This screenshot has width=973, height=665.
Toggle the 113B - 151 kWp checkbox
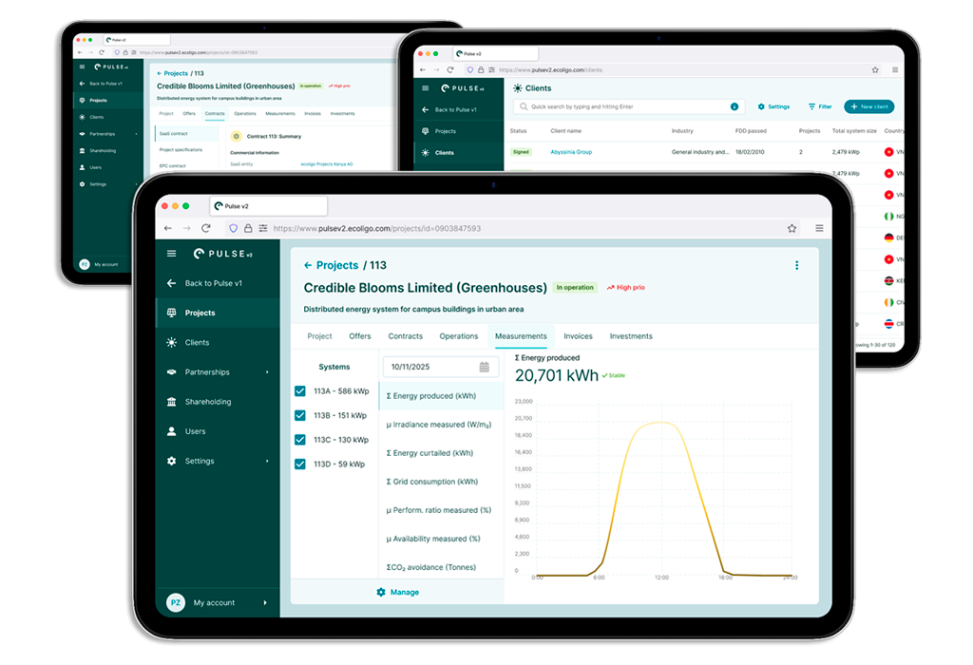pyautogui.click(x=300, y=416)
